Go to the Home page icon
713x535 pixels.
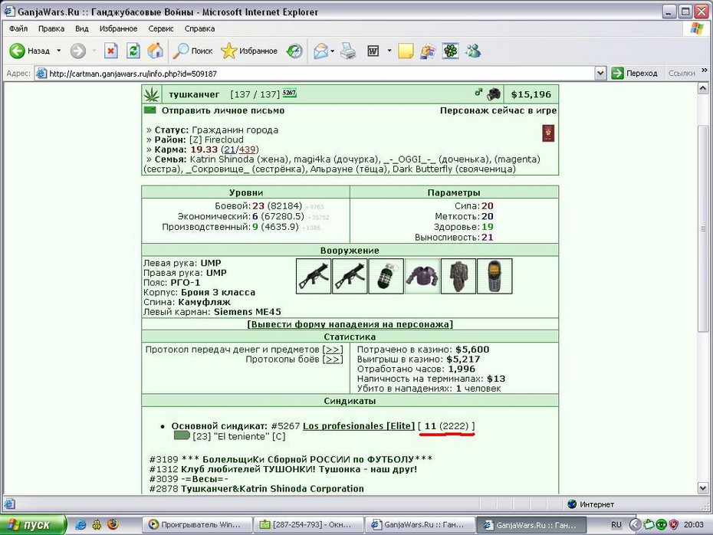point(155,51)
